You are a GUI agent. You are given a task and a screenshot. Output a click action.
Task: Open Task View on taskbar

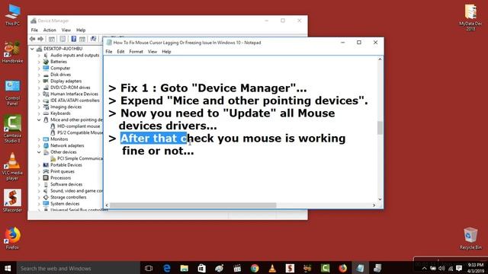pos(149,268)
